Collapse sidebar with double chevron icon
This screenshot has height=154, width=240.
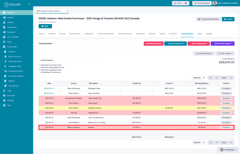(x=29, y=4)
